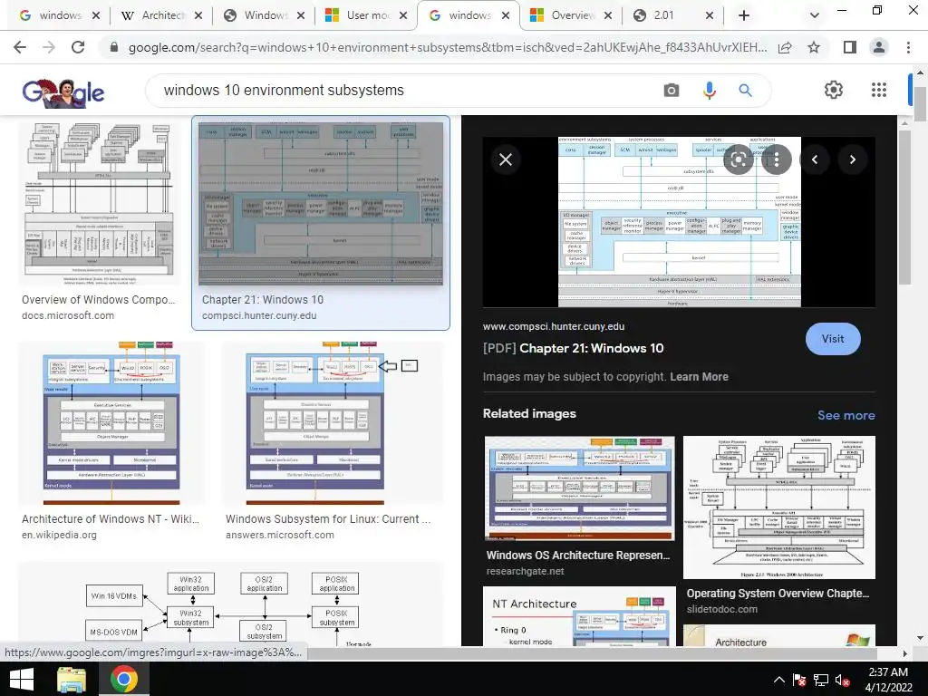
Task: Click the address bar URL
Action: point(448,47)
